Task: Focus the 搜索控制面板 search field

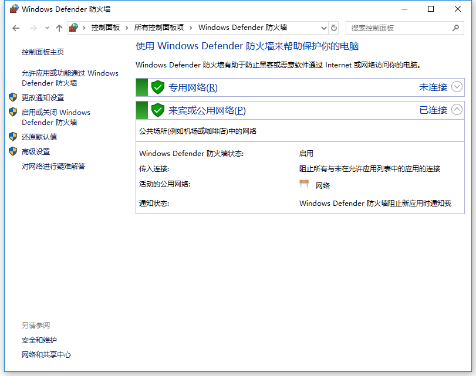Action: tap(404, 28)
